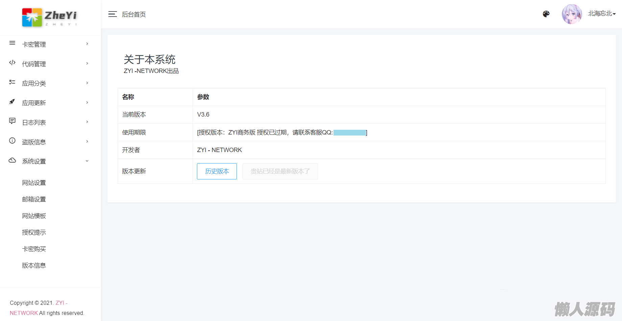Viewport: 622px width, 321px height.
Task: Click the 系统设置 cloud icon
Action: click(x=12, y=160)
